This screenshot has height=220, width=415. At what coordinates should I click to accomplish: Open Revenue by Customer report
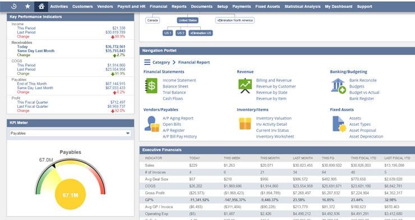click(276, 86)
